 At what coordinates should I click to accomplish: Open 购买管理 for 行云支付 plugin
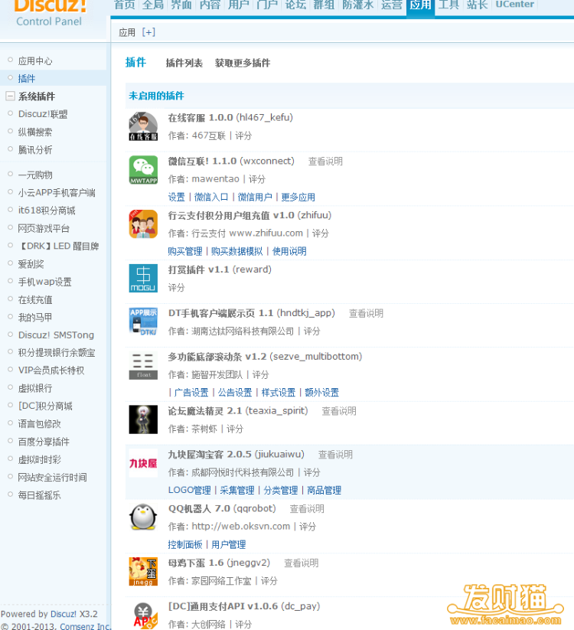pos(185,252)
